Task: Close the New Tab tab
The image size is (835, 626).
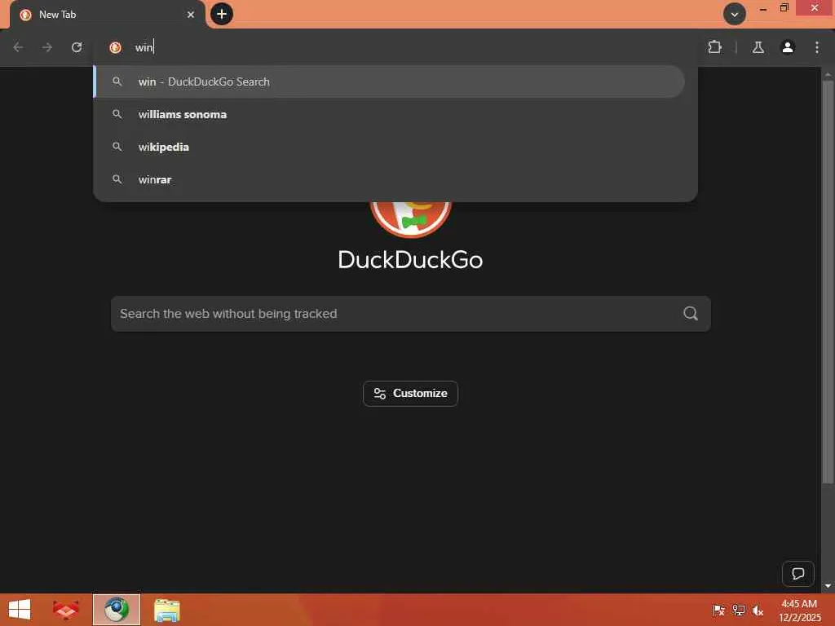Action: 191,15
